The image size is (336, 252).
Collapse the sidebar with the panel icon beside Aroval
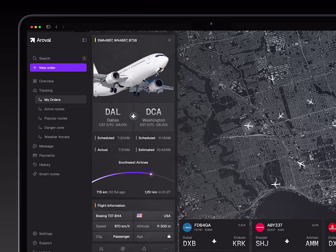pyautogui.click(x=84, y=40)
